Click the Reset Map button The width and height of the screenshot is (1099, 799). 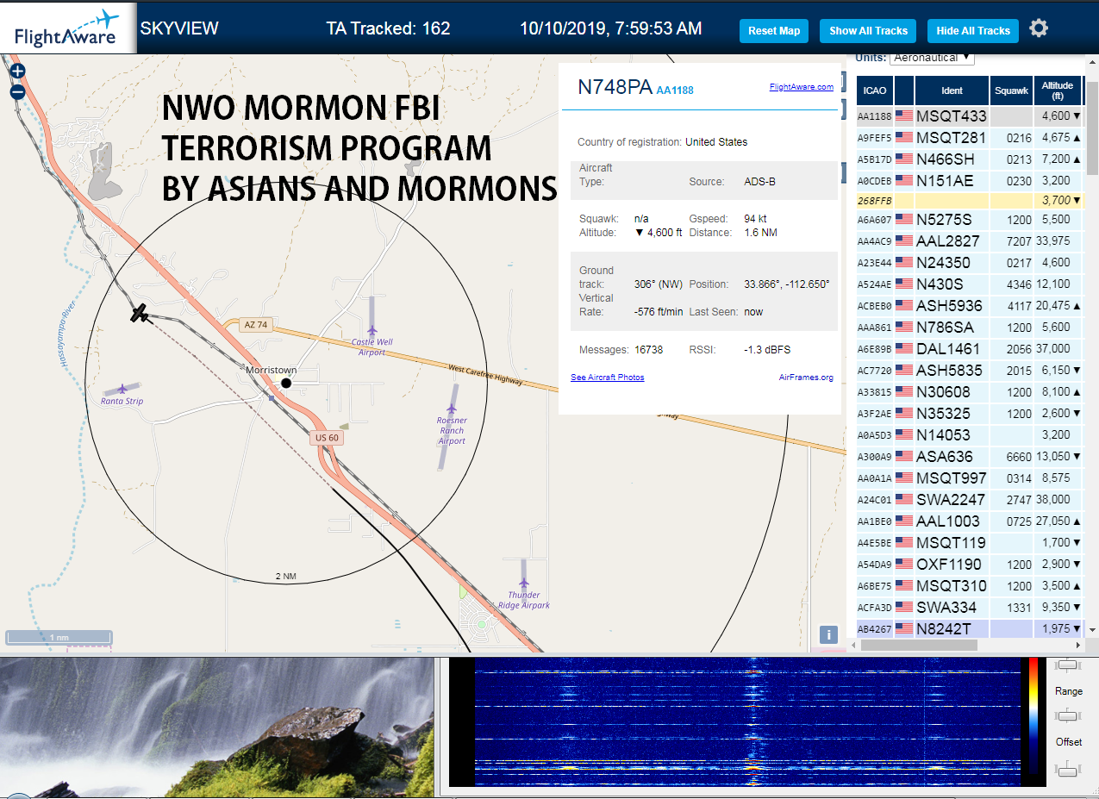(774, 31)
